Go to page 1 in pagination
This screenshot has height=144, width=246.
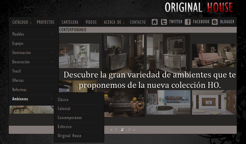pos(116,129)
